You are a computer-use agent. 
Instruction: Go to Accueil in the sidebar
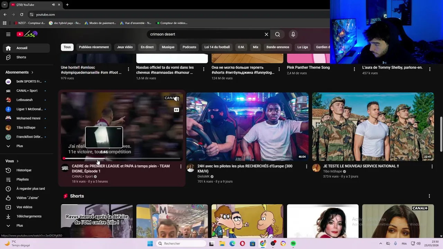pos(26,48)
